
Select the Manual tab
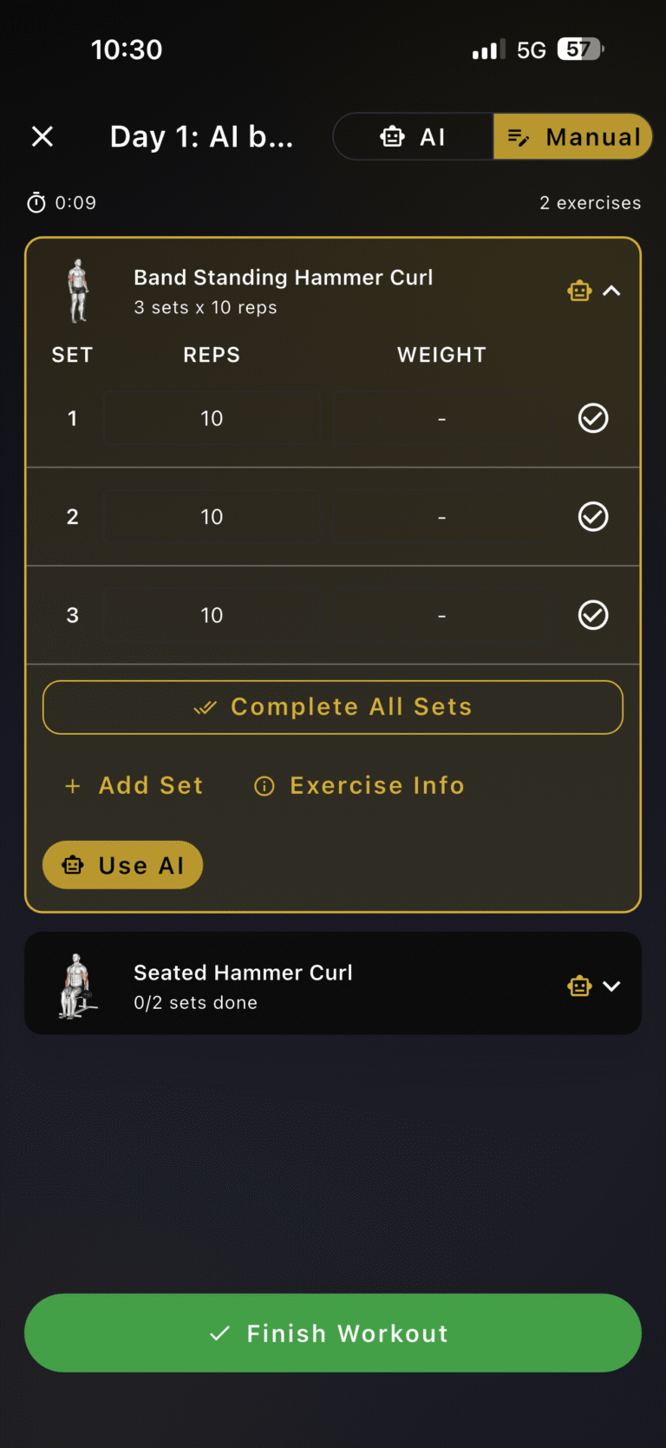572,136
